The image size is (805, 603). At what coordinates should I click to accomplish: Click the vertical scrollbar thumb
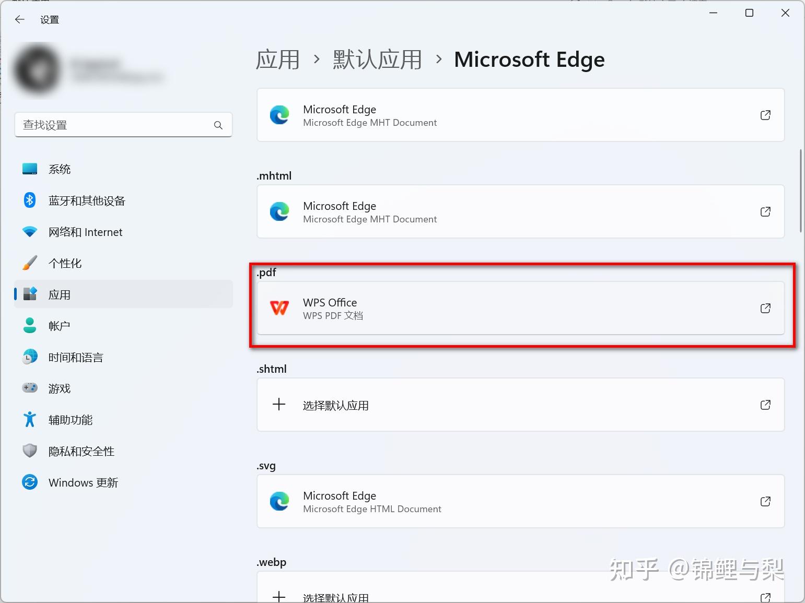tap(801, 191)
